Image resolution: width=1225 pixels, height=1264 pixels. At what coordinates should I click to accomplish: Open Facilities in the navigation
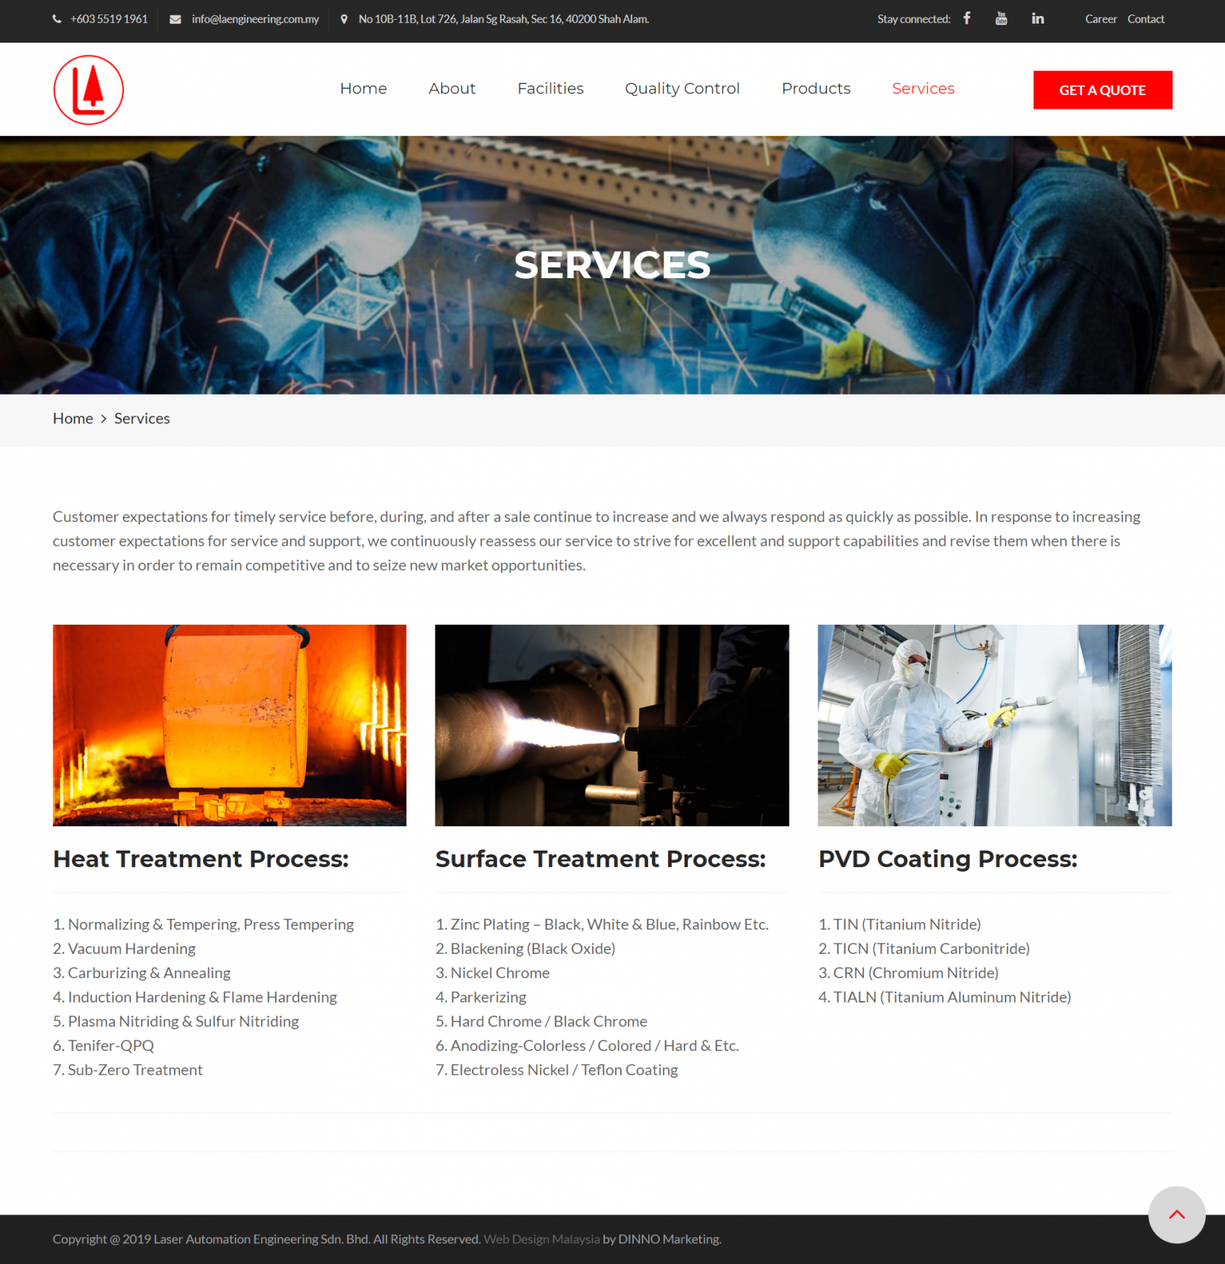[550, 89]
